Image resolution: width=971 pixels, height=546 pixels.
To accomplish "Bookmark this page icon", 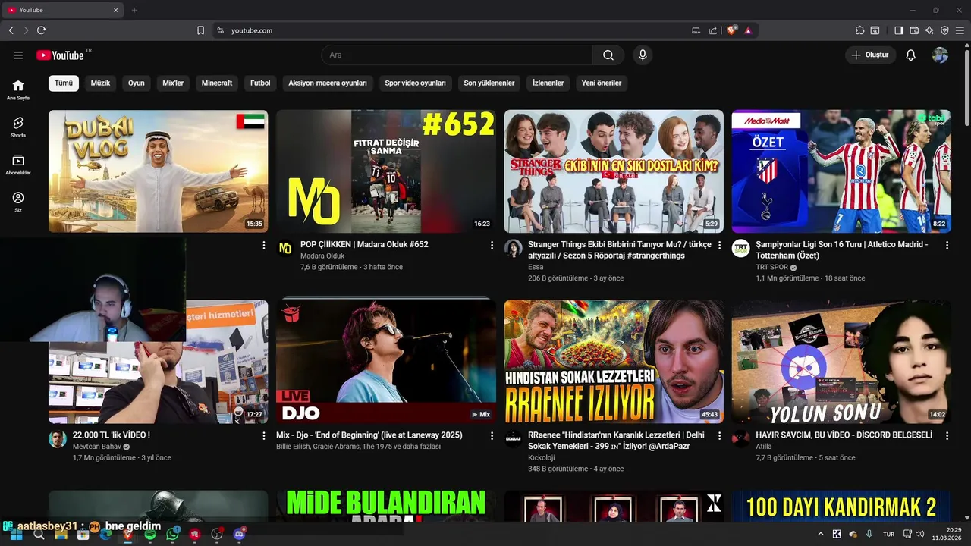I will (x=200, y=30).
